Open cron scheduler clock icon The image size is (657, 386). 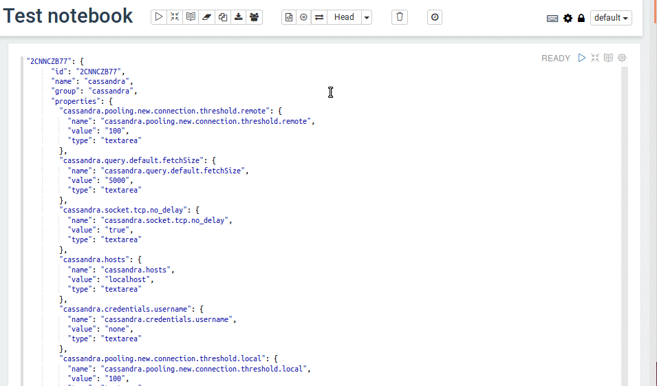[435, 17]
